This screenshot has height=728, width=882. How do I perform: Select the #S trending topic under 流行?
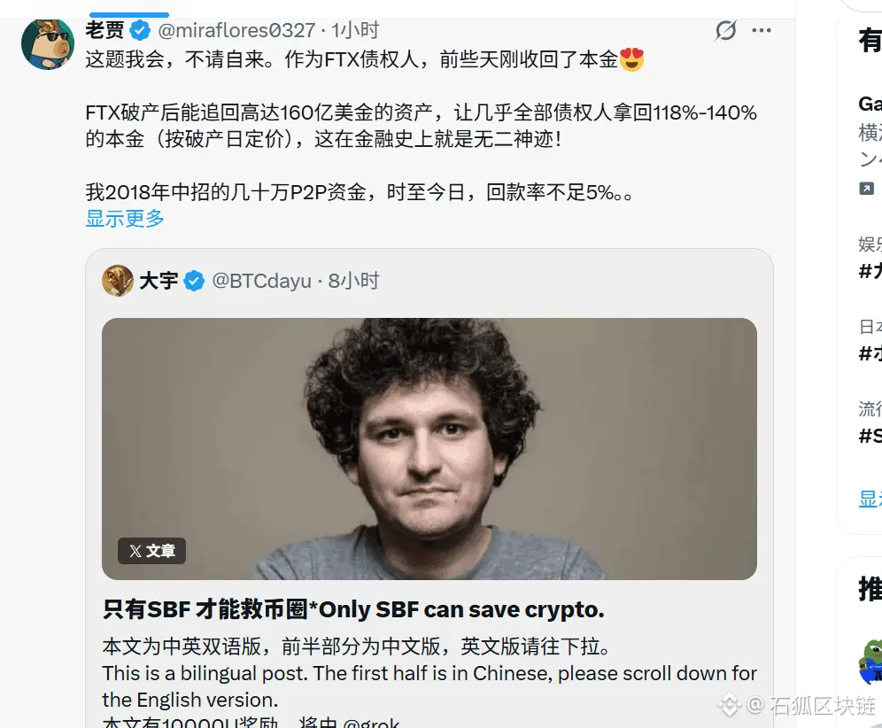(870, 436)
